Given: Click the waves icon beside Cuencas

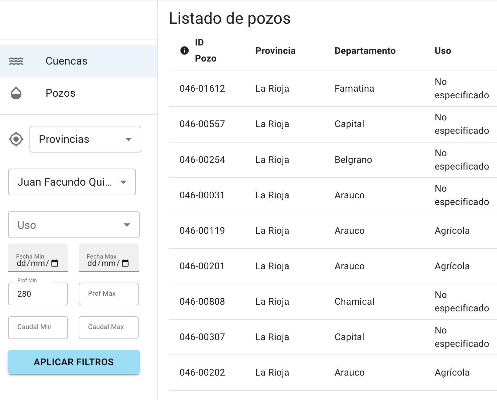Looking at the screenshot, I should (x=16, y=61).
